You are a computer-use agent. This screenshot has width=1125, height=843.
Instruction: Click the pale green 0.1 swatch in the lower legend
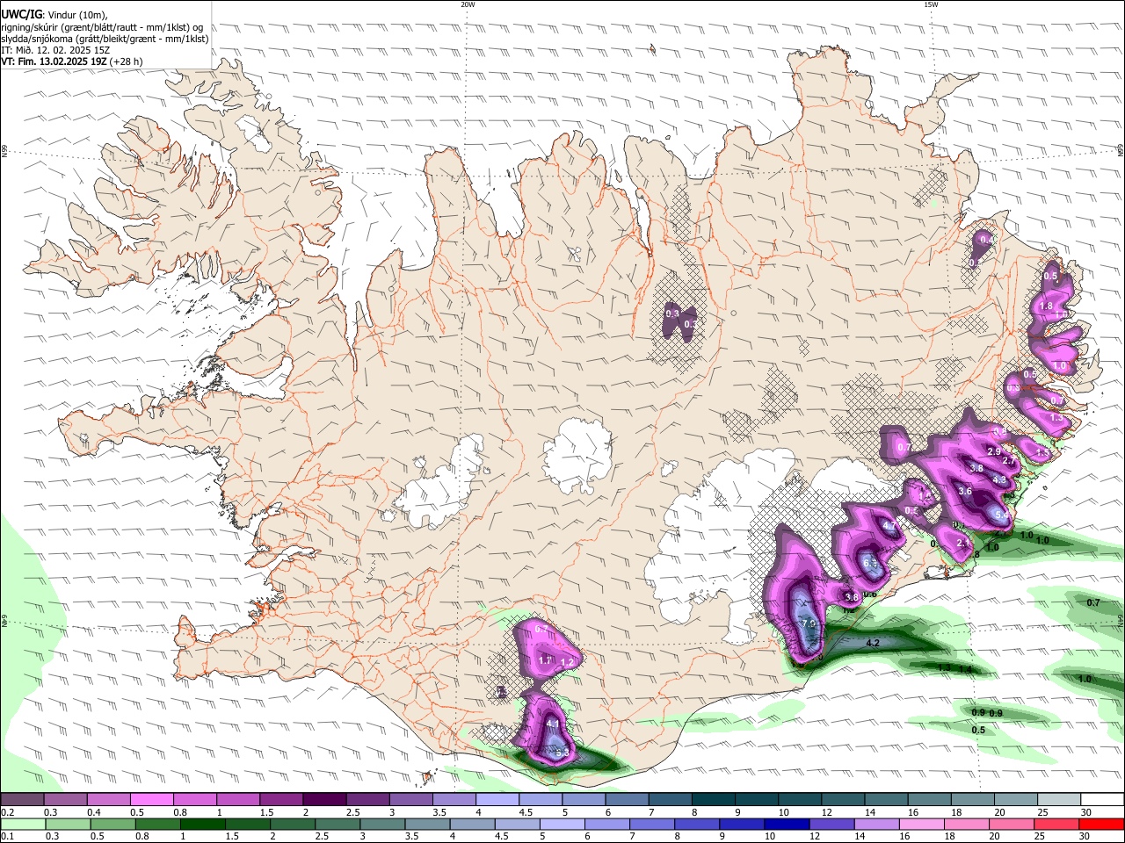[23, 824]
